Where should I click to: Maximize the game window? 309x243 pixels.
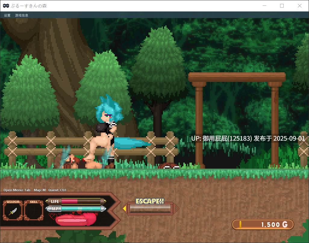282,6
